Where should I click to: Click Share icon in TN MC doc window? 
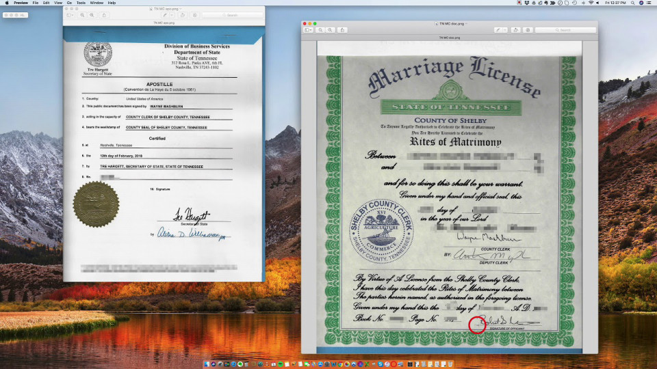(x=342, y=30)
